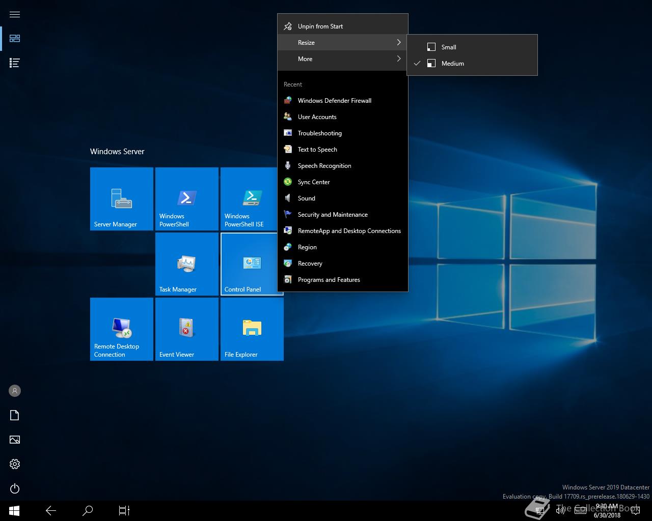Open Sound from the Recent list
This screenshot has width=652, height=521.
coord(343,198)
